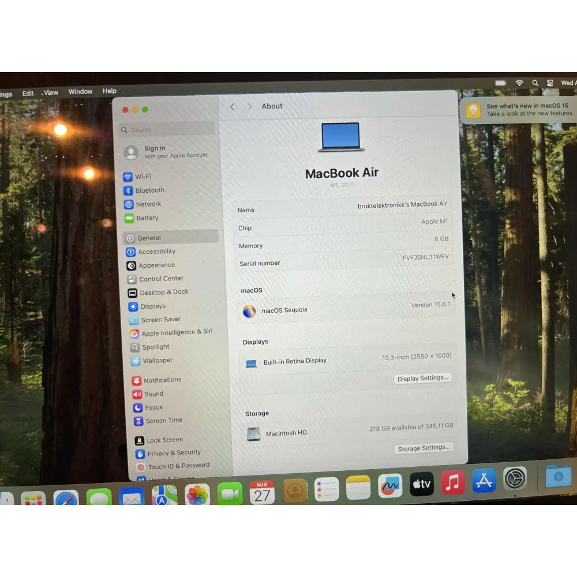Open Screen Time settings
This screenshot has height=577, width=577.
tap(158, 421)
